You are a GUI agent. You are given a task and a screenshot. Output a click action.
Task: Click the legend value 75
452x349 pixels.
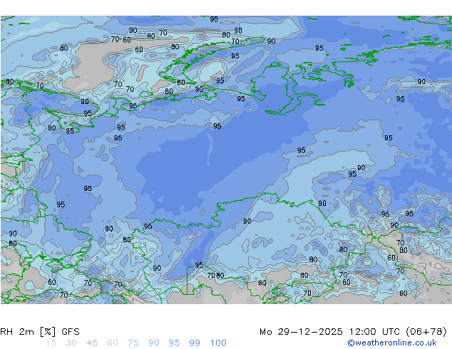pyautogui.click(x=133, y=343)
